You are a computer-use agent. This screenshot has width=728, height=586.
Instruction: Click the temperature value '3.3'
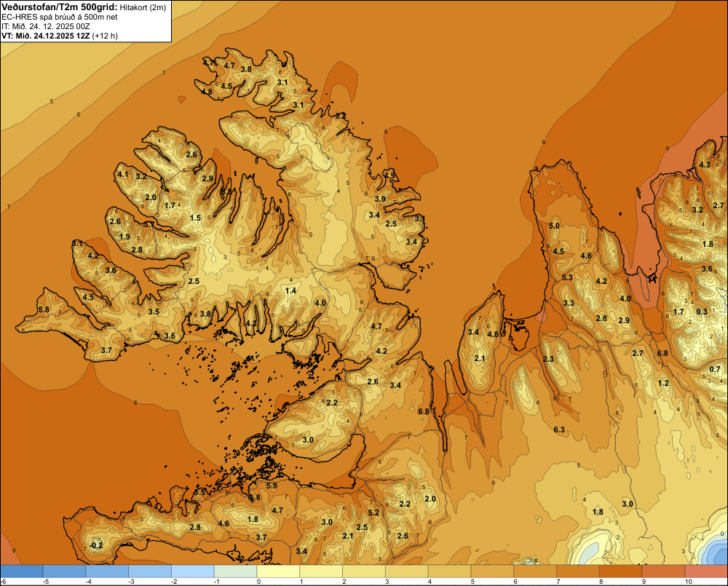tap(569, 304)
